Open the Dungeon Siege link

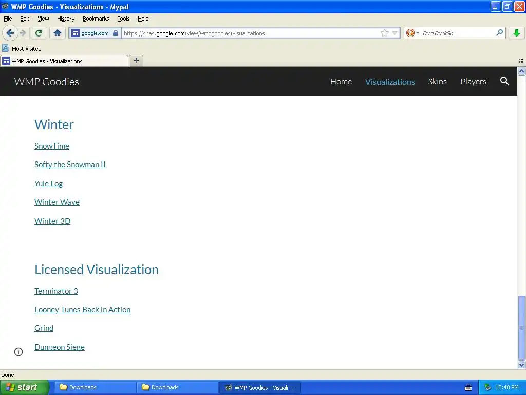click(60, 347)
